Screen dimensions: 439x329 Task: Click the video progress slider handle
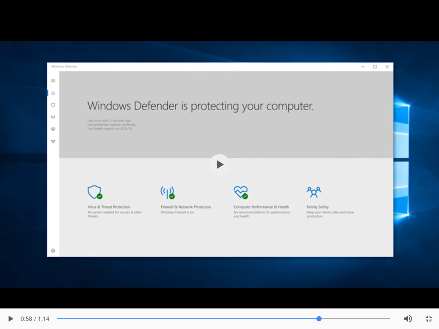pyautogui.click(x=319, y=319)
